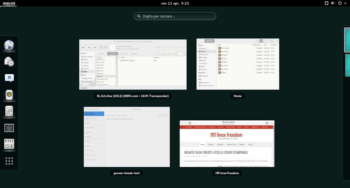Viewport: 350px width, 188px height.
Task: Open the Tweak Tool icon in the dash
Action: pyautogui.click(x=9, y=144)
